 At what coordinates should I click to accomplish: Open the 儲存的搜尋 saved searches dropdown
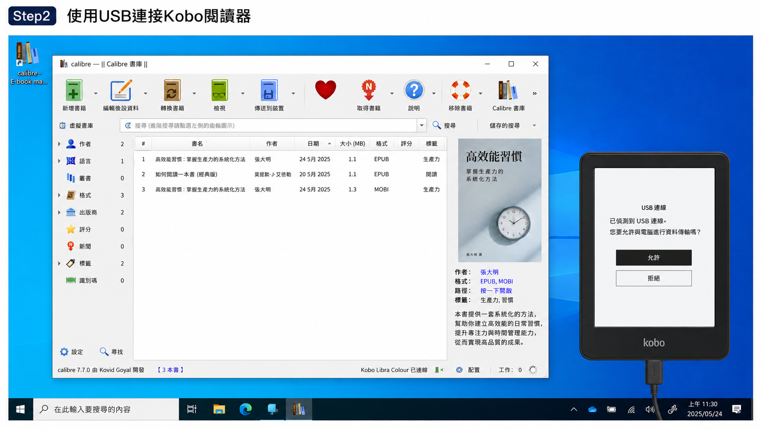pyautogui.click(x=512, y=125)
